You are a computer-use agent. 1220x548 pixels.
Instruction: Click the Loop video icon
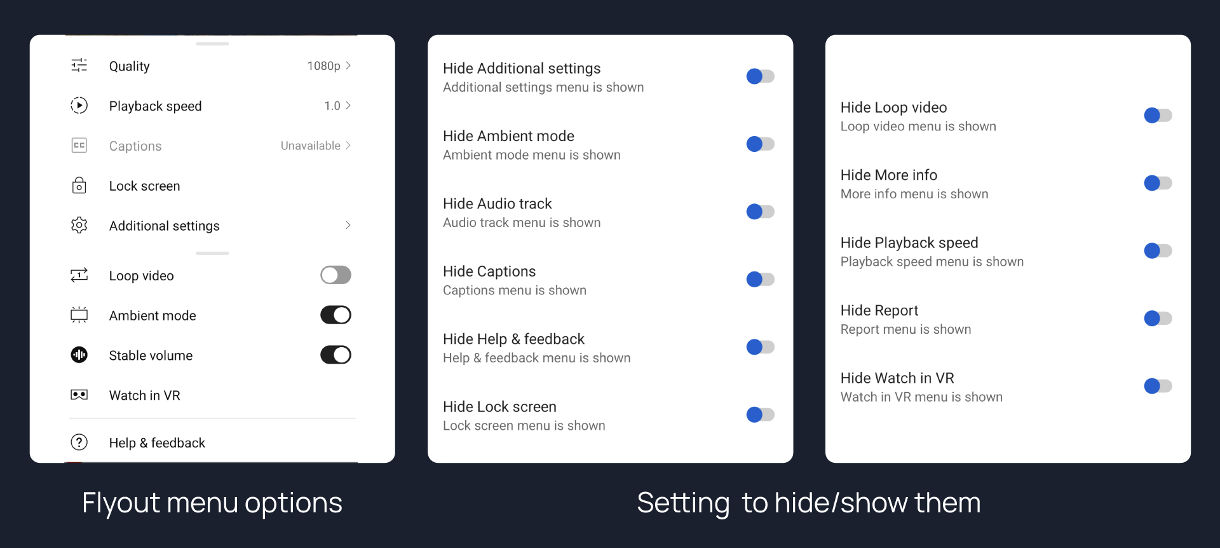tap(79, 275)
